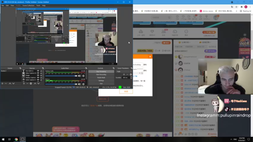The image size is (253, 142).
Task: Adjust the Desktop Audio volume slider
Action: [61, 76]
